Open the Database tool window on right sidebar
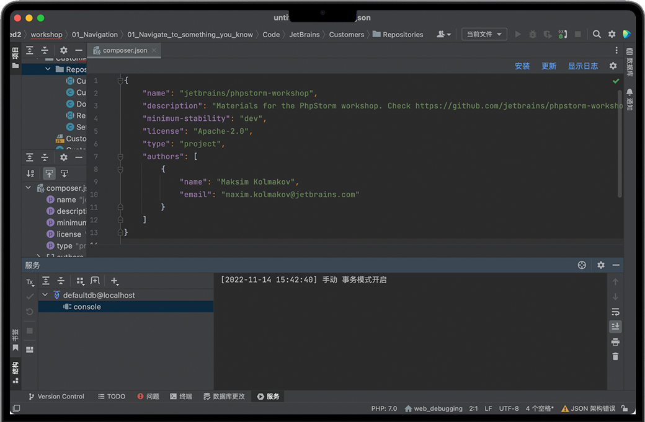This screenshot has width=645, height=422. click(629, 62)
